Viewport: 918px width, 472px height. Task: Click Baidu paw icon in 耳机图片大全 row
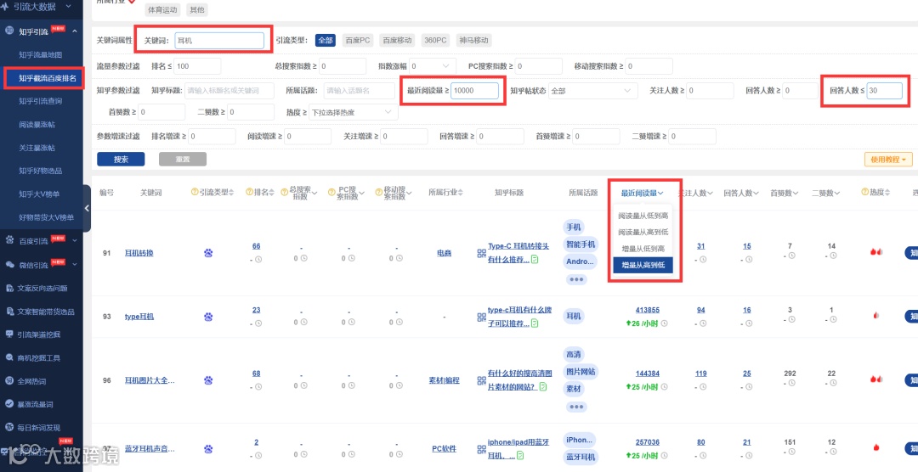[x=208, y=380]
